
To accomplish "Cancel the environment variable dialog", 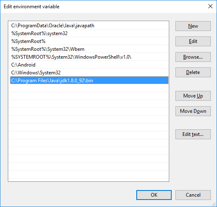I will pos(193,195).
